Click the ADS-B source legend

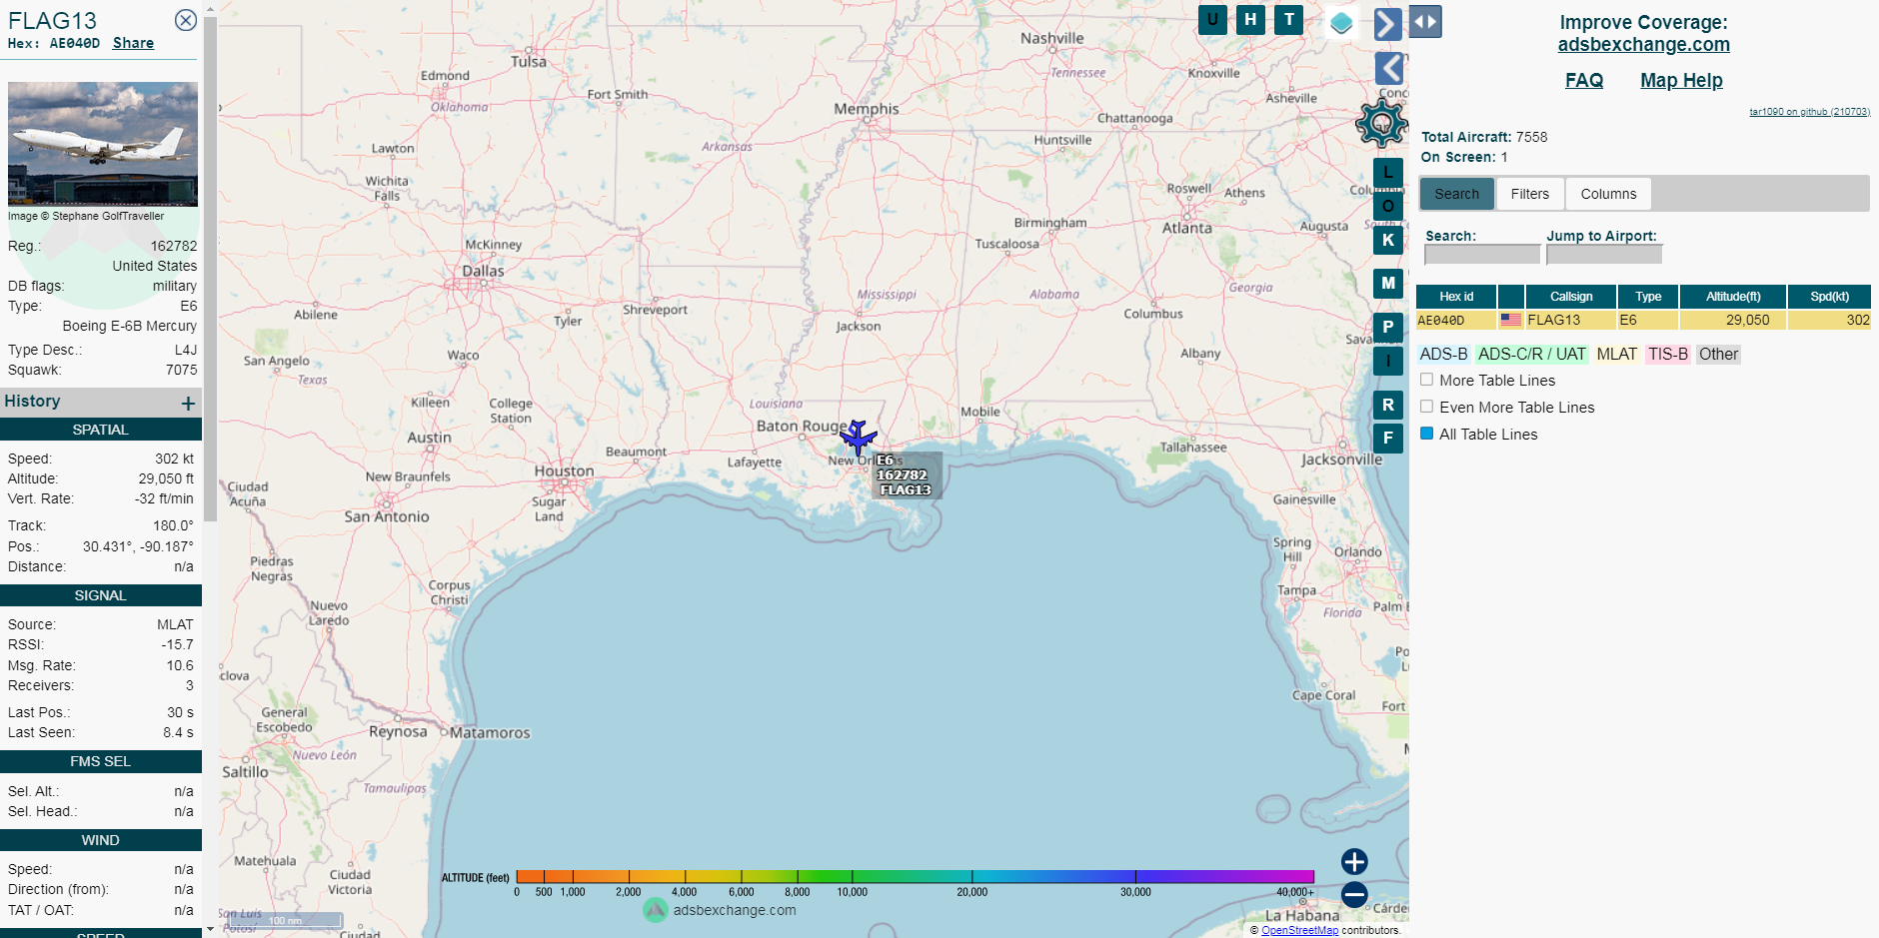pos(1443,354)
